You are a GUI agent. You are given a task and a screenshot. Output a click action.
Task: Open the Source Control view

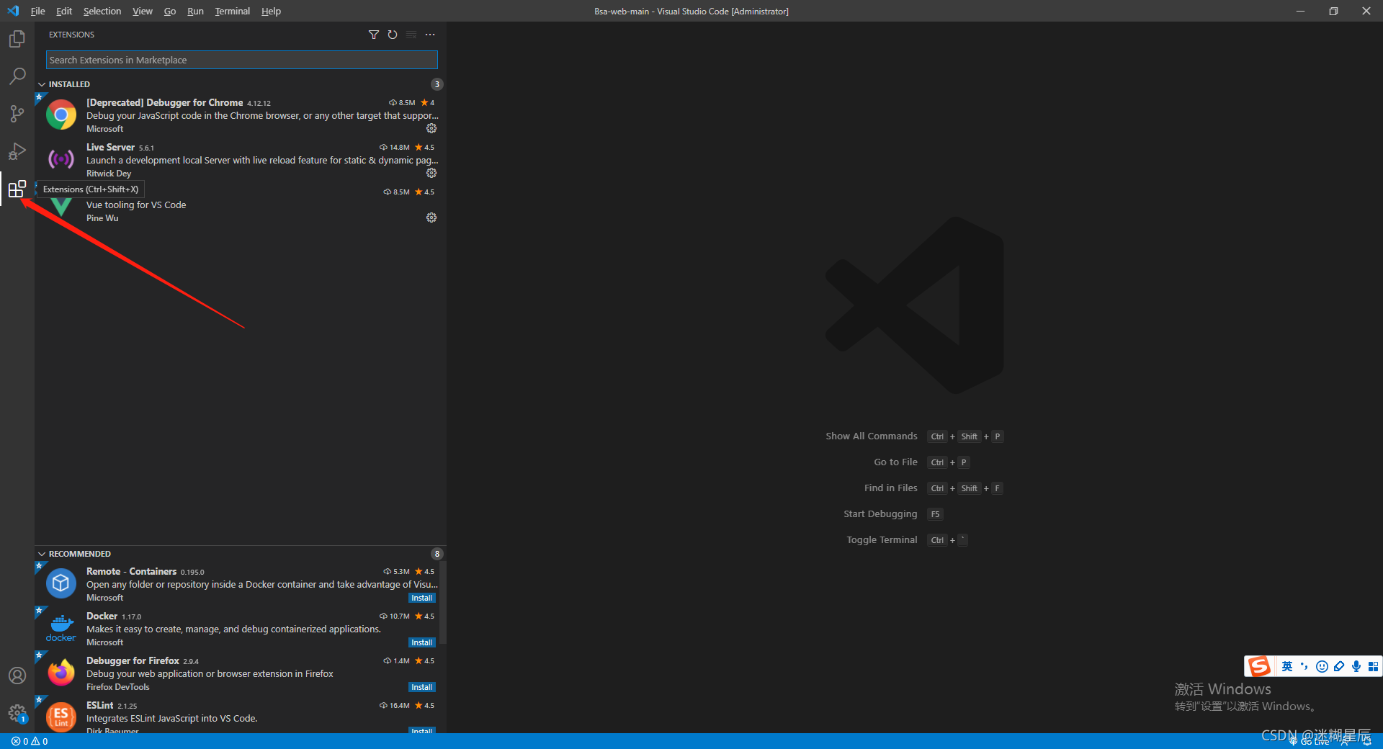[17, 114]
